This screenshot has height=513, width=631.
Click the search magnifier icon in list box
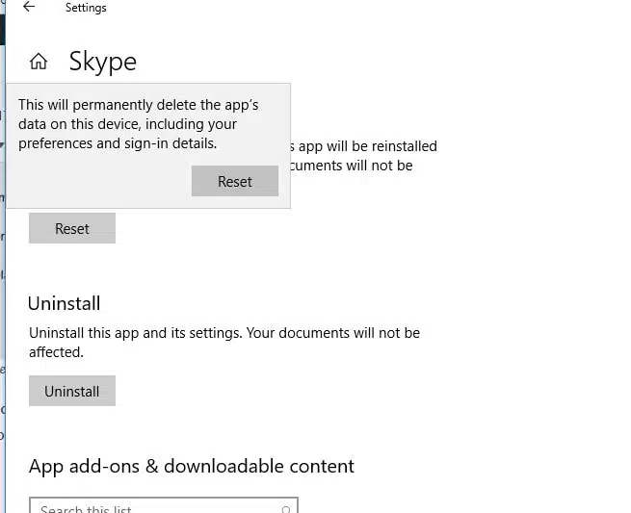(286, 509)
